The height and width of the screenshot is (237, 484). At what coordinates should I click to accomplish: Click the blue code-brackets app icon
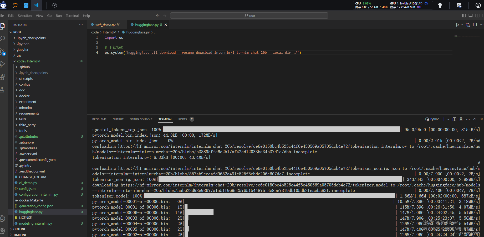26,5
